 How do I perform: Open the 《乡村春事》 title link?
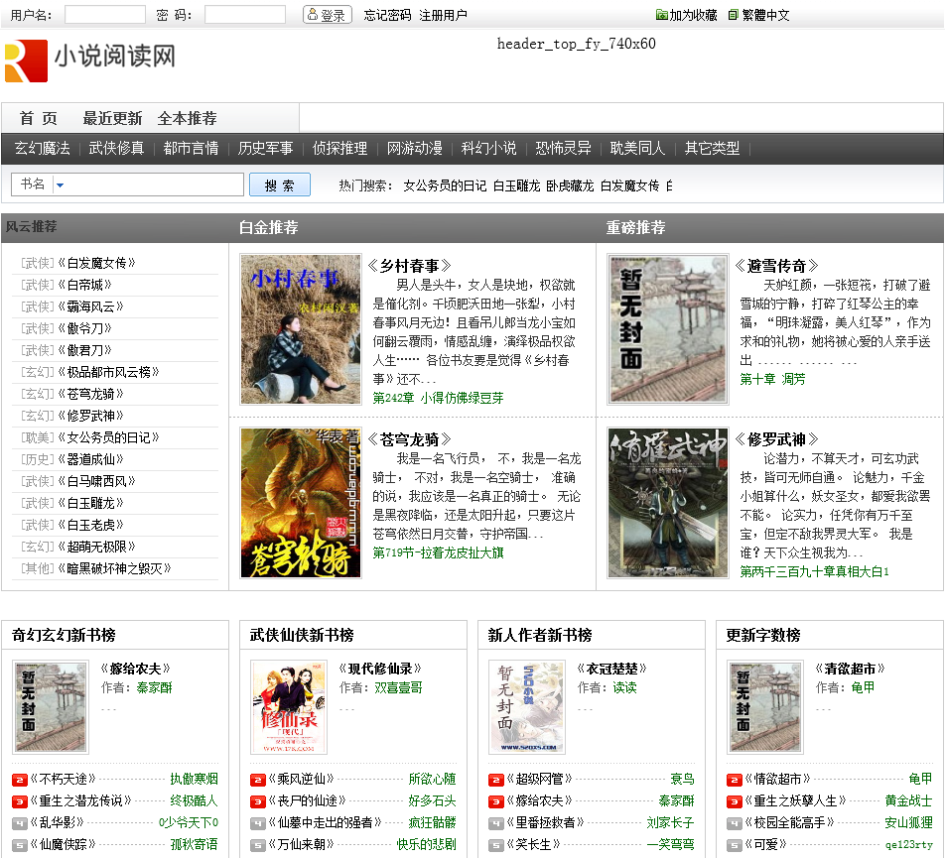click(409, 266)
